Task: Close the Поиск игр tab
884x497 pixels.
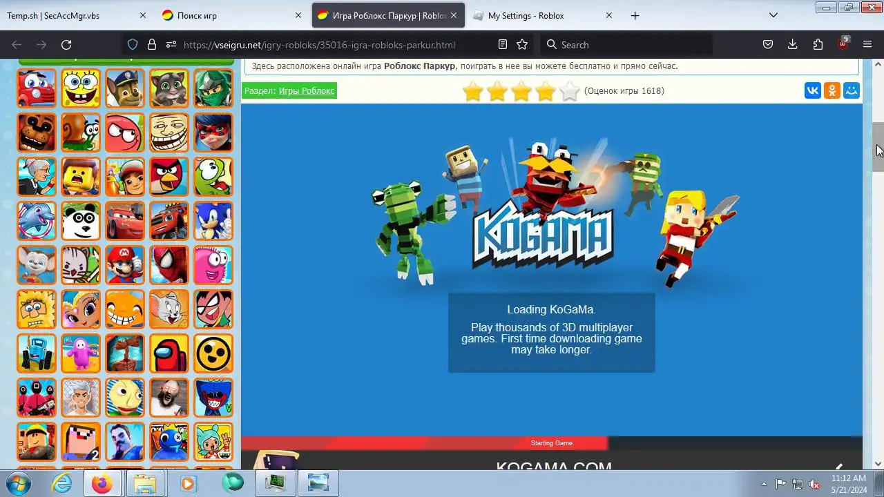Action: click(x=298, y=15)
